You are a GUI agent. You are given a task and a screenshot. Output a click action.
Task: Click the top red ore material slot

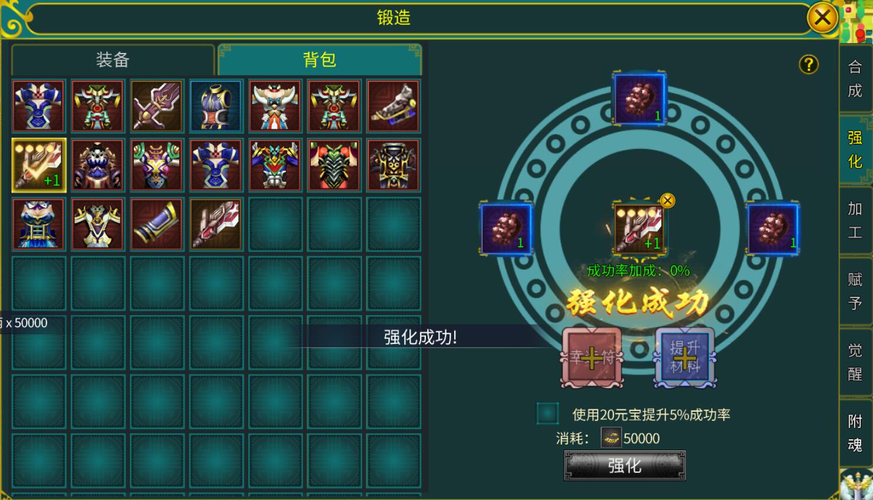click(639, 98)
